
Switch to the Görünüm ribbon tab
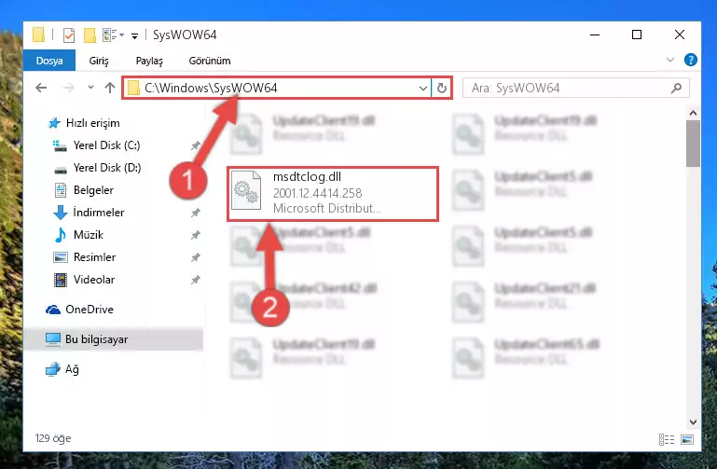point(210,61)
